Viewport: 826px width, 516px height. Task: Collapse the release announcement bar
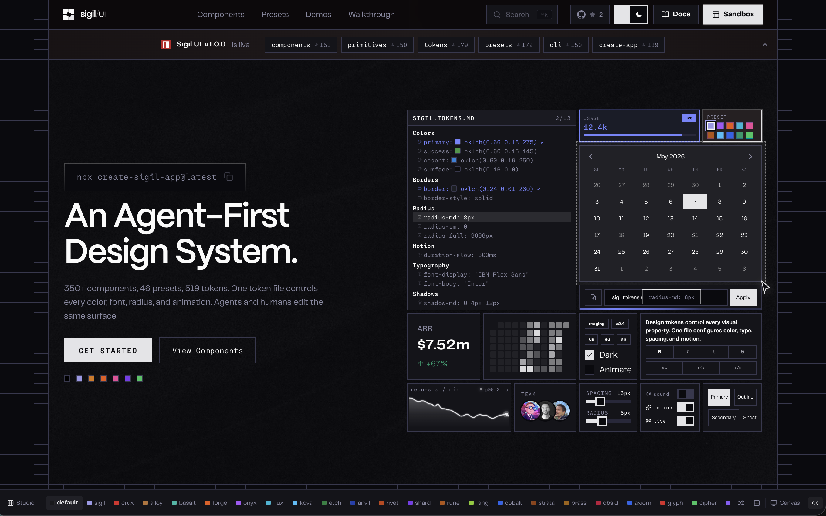click(765, 45)
